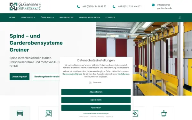The height and width of the screenshot is (120, 192).
Task: Click the Ablehnen button
Action: 96,108
